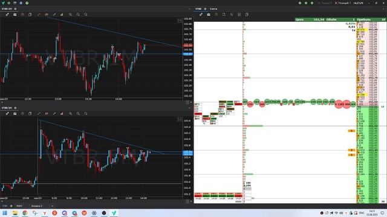Click middle magnifier icon on 5M chart toolbar
Viewport: 387px width, 217px height.
[x=78, y=114]
